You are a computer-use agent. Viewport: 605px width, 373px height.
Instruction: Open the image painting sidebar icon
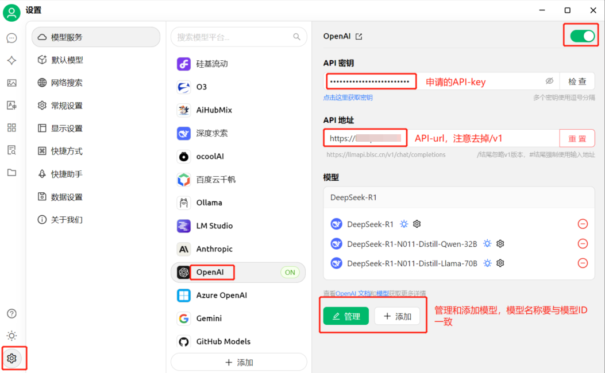point(11,83)
